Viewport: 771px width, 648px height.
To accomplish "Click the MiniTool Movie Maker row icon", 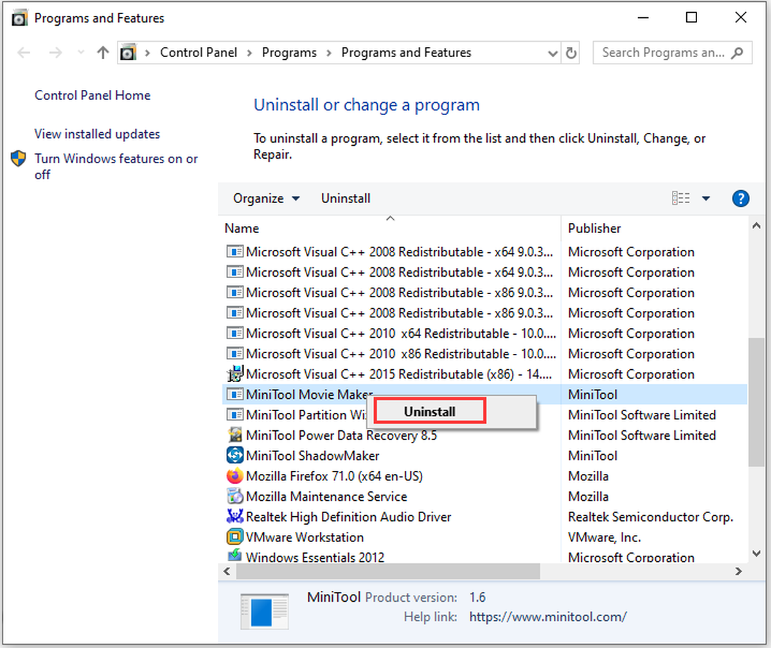I will pyautogui.click(x=235, y=394).
